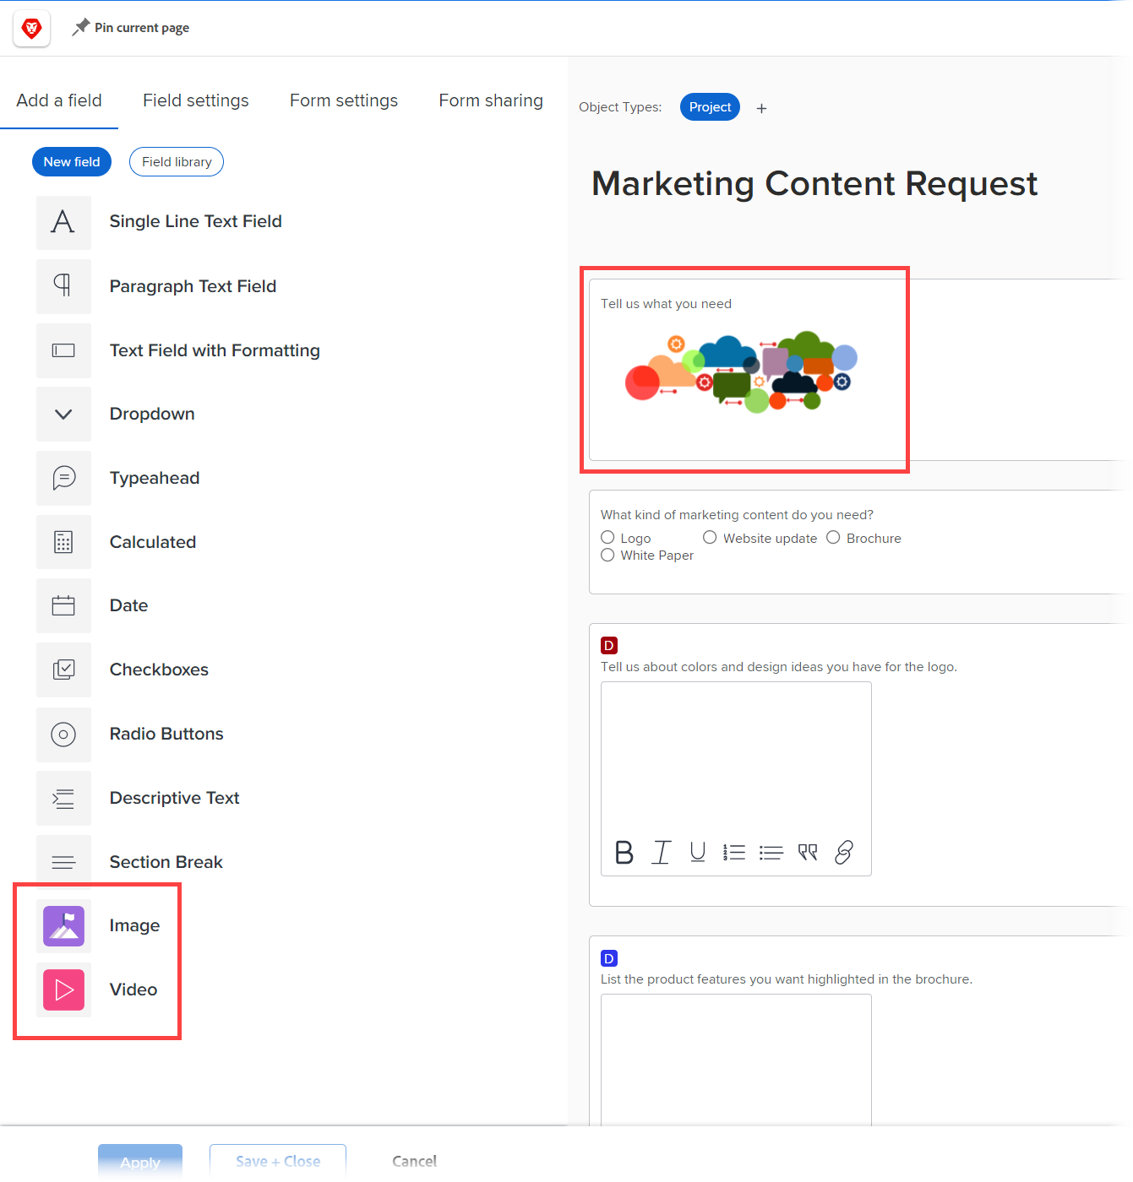Switch to the Field library pill
Viewport: 1133px width, 1182px height.
(177, 162)
